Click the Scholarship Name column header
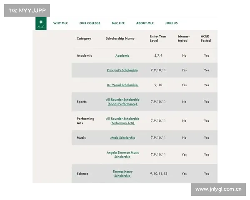 [x=120, y=38]
